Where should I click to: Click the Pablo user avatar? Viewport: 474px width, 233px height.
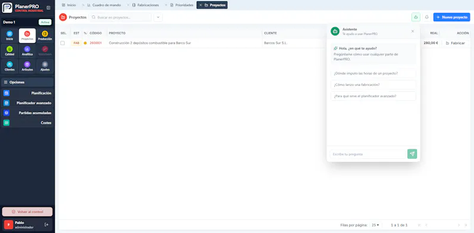coord(8,225)
